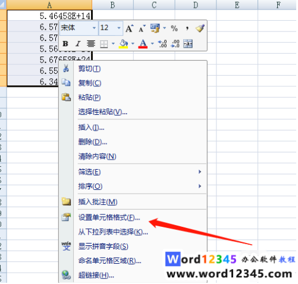Open the accounting format dropdown arrow
298x284 pixels.
164,28
